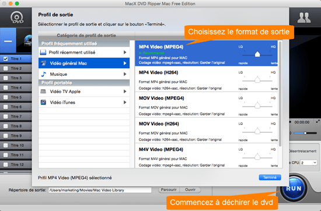Click the output directory path field
Image resolution: width=321 pixels, height=211 pixels.
pyautogui.click(x=100, y=190)
